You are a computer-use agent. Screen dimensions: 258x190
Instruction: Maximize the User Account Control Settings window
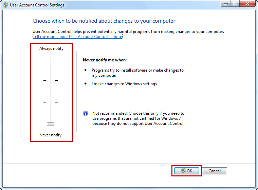(235, 4)
